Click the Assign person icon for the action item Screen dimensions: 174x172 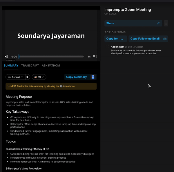coord(135,47)
